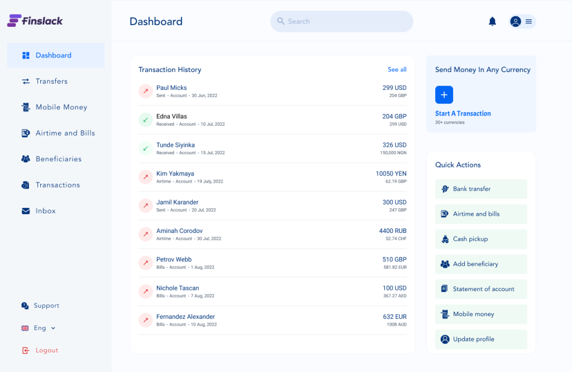Click See all transactions link
Viewport: 572px width, 372px height.
coord(397,70)
